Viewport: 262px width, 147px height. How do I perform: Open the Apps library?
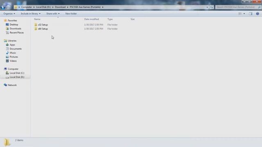tap(12, 45)
